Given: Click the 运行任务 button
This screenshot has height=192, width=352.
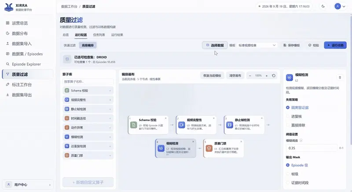Looking at the screenshot, I should tap(335, 45).
